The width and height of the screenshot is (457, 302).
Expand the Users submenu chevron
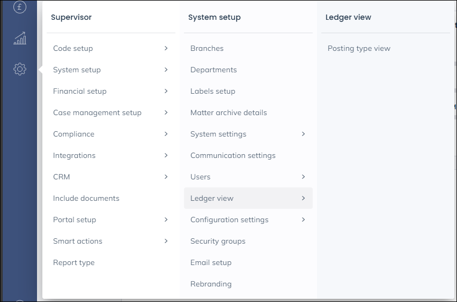pyautogui.click(x=303, y=177)
